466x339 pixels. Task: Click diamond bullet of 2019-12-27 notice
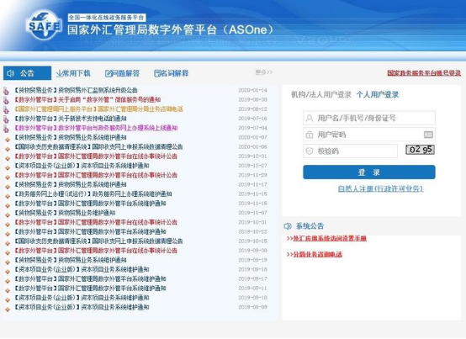pyautogui.click(x=8, y=168)
